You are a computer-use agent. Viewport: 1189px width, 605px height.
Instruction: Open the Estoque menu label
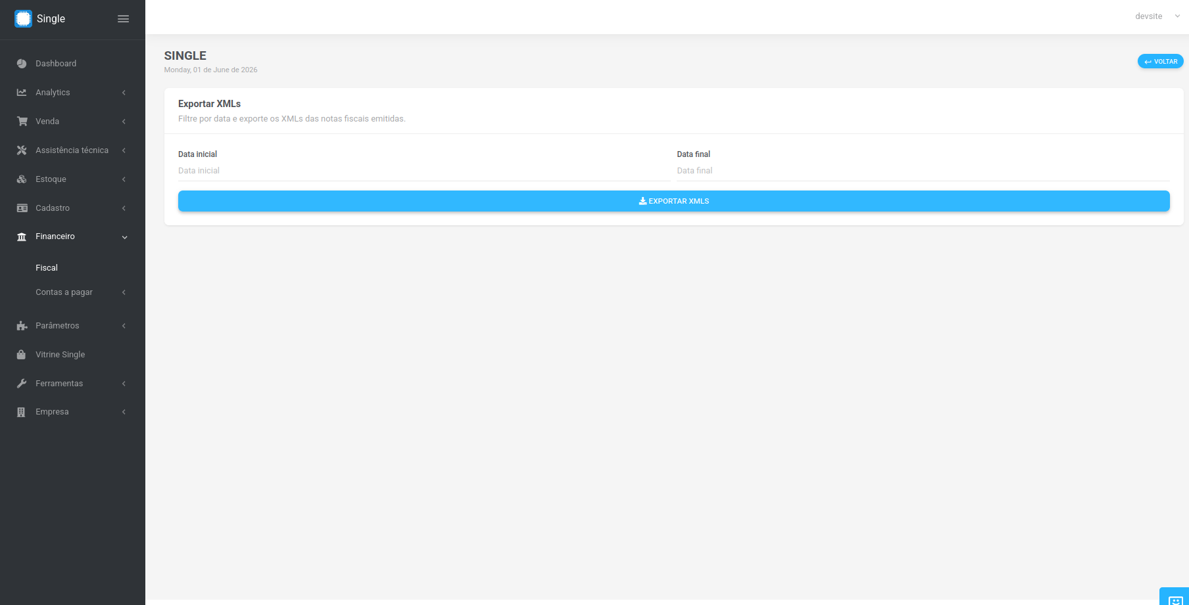(51, 179)
